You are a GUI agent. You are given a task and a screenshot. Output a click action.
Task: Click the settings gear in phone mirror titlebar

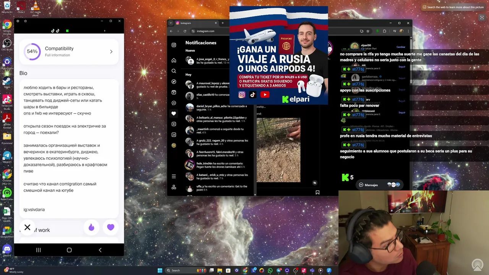[18, 21]
